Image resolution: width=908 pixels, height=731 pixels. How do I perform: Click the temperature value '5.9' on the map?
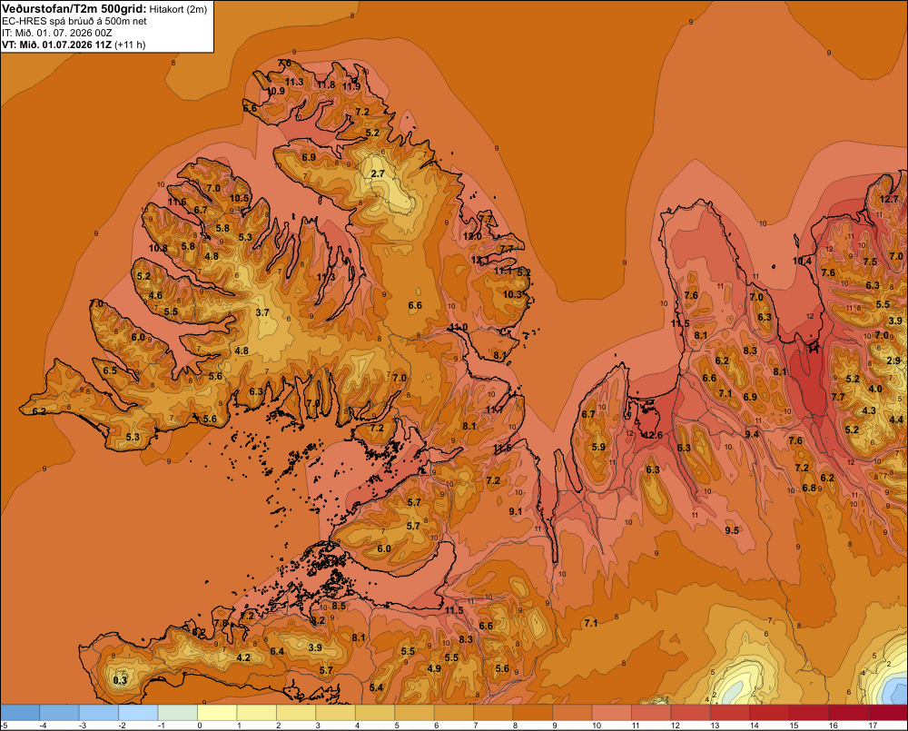click(598, 447)
